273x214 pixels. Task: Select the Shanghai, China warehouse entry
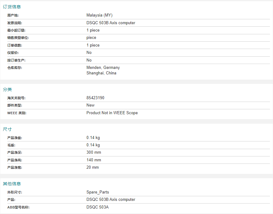[101, 73]
